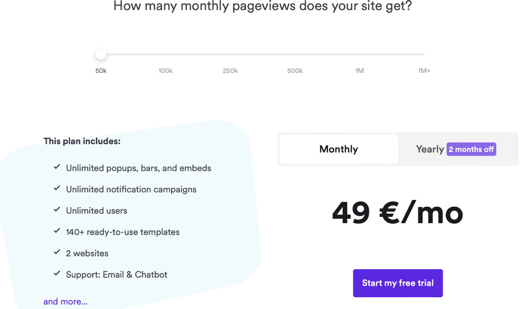Click Start my free trial
Image resolution: width=526 pixels, height=309 pixels.
(x=398, y=283)
